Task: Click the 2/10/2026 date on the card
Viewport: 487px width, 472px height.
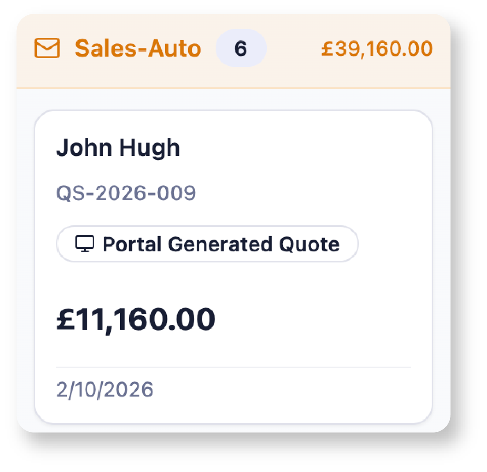Action: (105, 390)
